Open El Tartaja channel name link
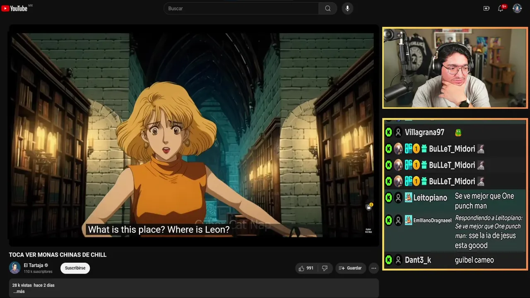The width and height of the screenshot is (530, 298). click(34, 265)
